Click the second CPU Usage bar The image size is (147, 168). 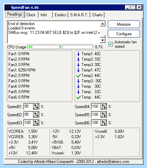(77, 47)
